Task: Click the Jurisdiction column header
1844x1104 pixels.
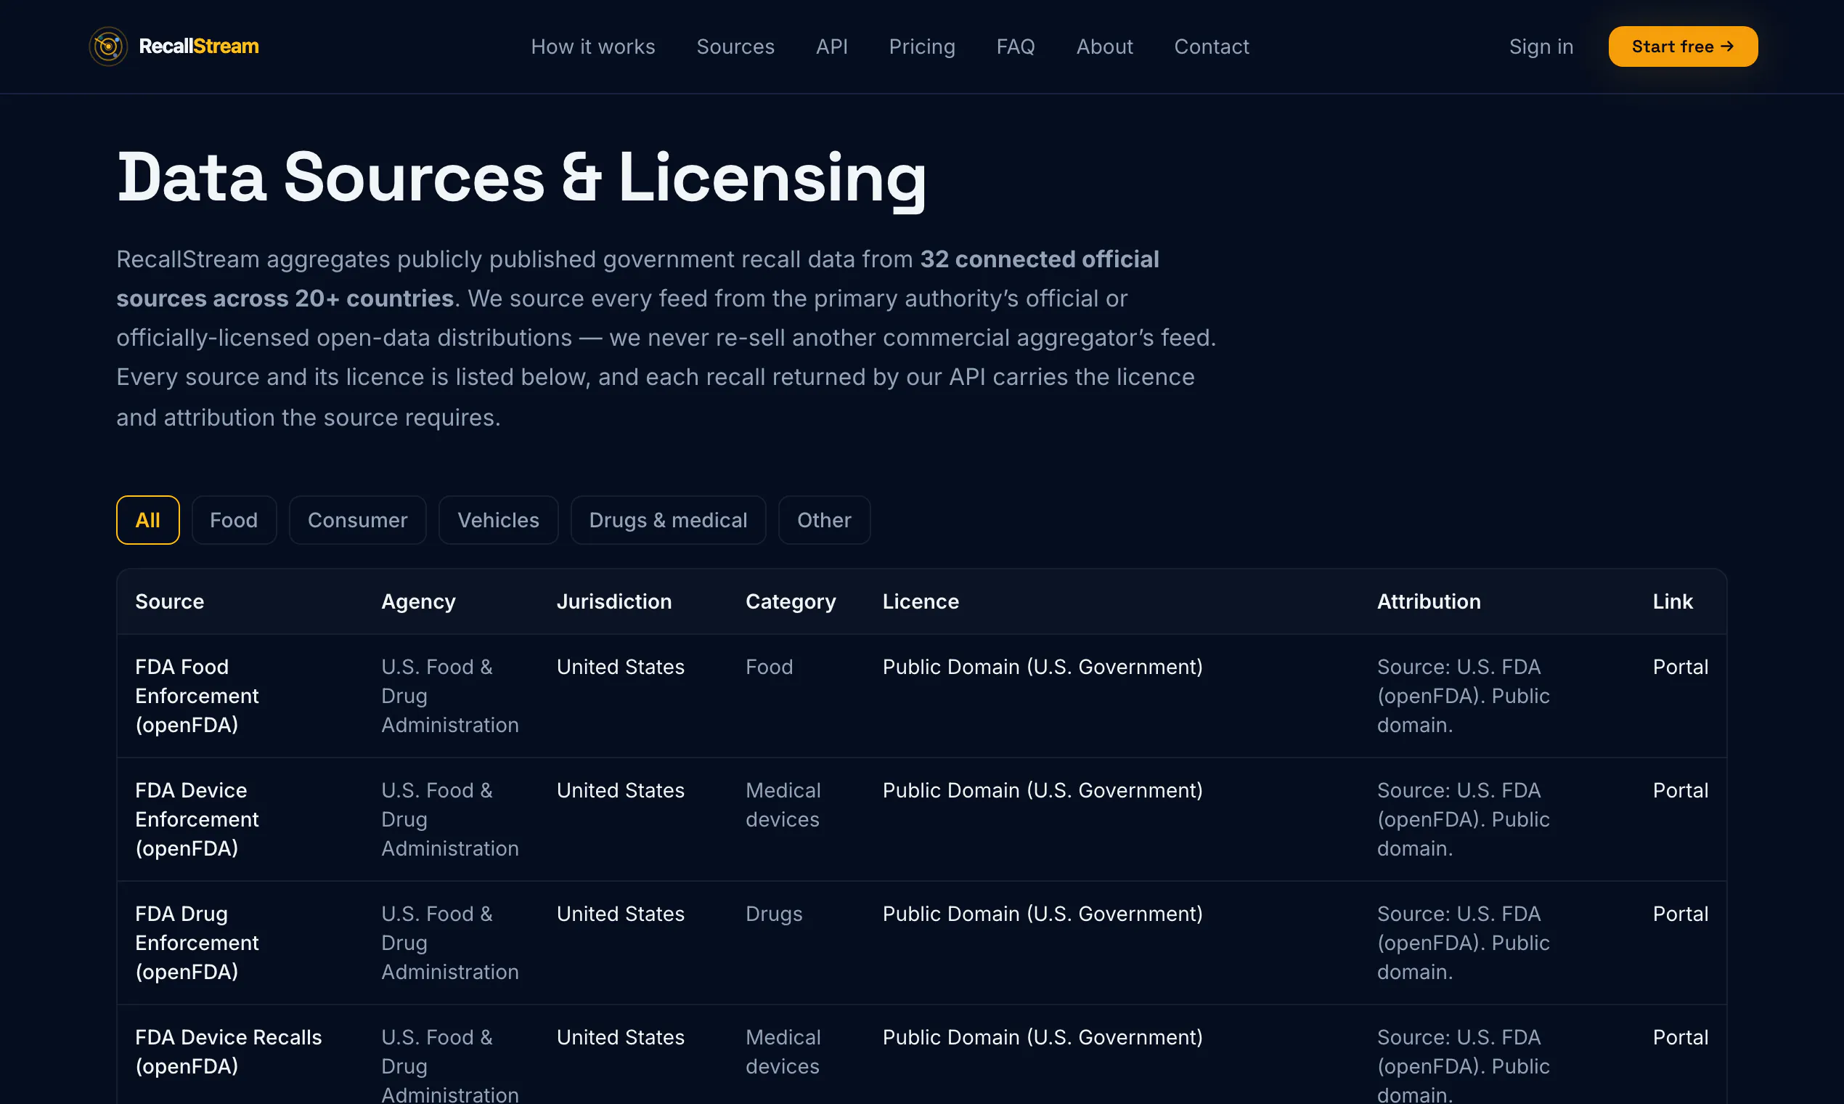Action: click(614, 601)
